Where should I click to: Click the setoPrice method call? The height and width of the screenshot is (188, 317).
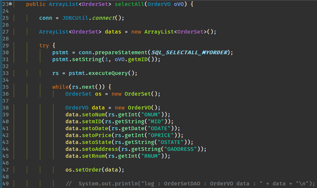pyautogui.click(x=97, y=135)
